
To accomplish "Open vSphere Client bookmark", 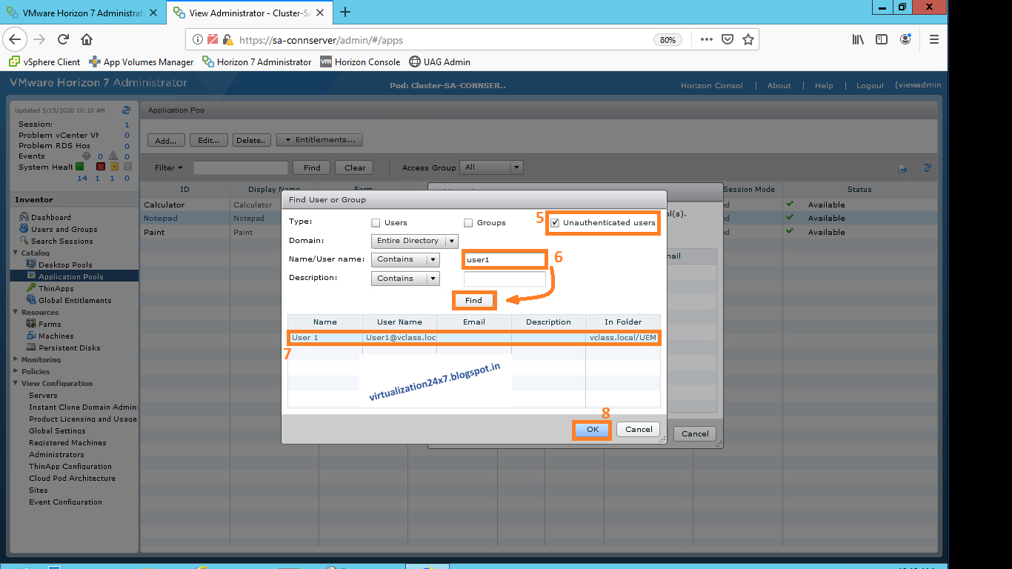I will tap(45, 62).
